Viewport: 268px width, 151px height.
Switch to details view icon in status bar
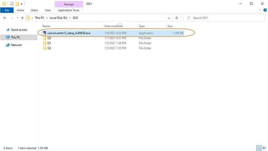click(259, 148)
